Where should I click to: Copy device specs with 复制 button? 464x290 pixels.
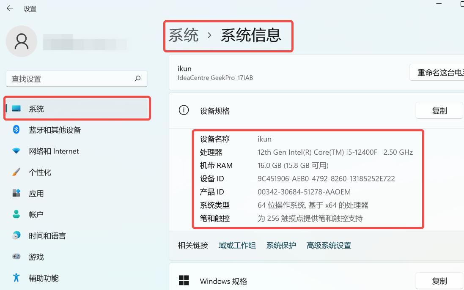pyautogui.click(x=439, y=111)
